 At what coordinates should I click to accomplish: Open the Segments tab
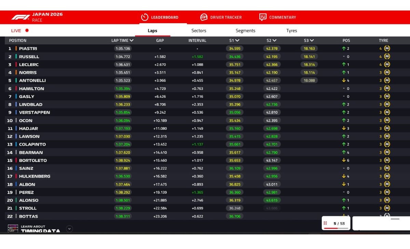tap(245, 31)
